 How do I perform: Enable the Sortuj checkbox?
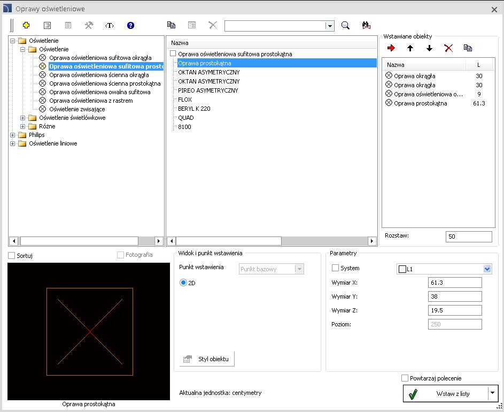pos(12,256)
